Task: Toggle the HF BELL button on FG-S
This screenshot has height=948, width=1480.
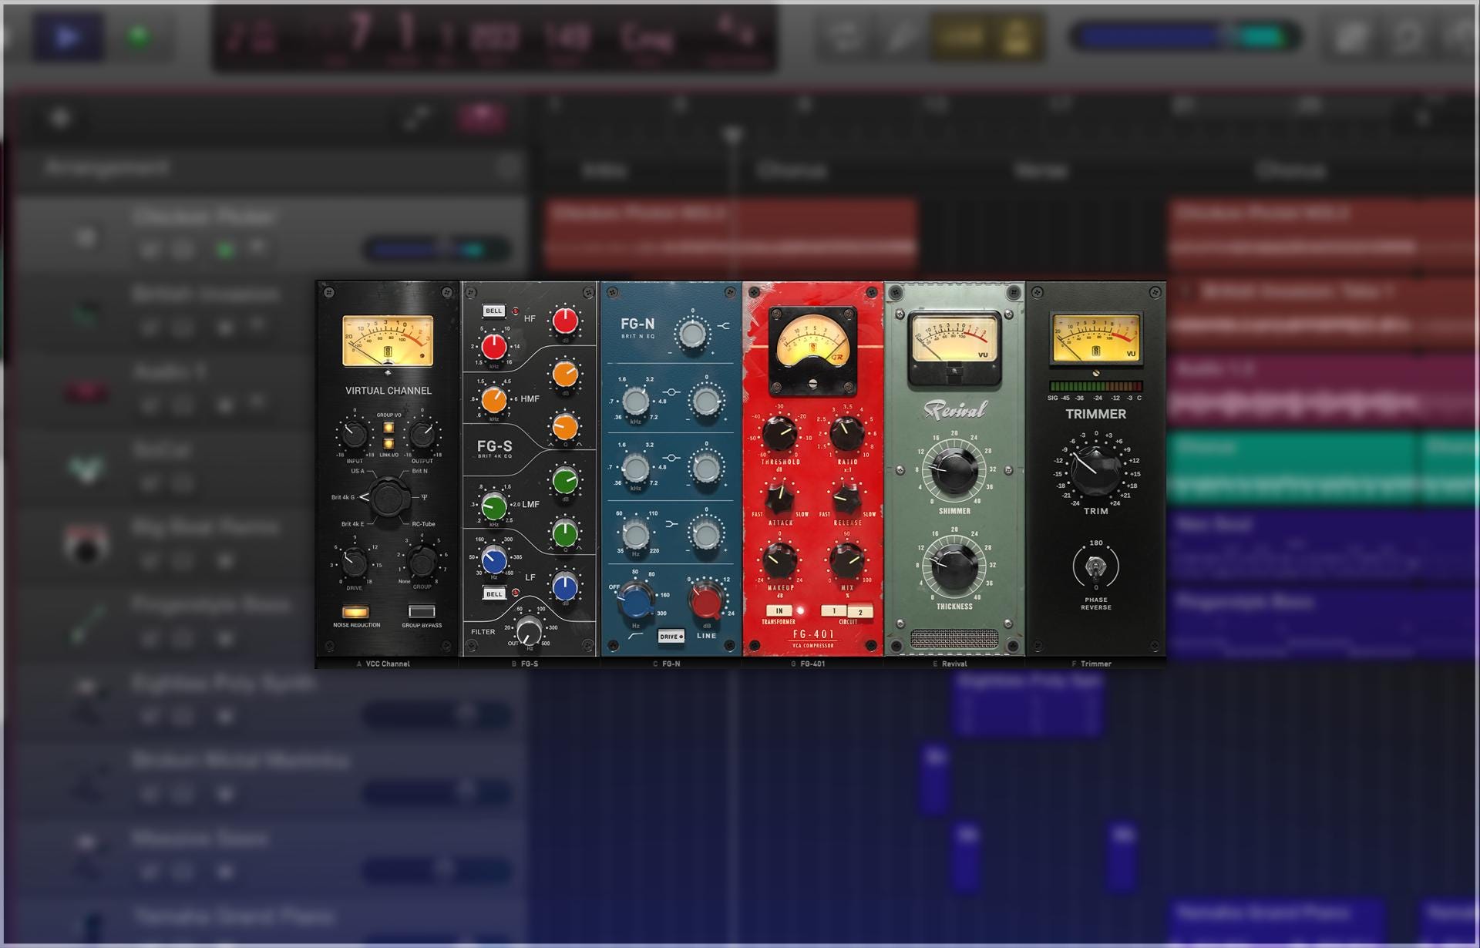Action: tap(493, 311)
